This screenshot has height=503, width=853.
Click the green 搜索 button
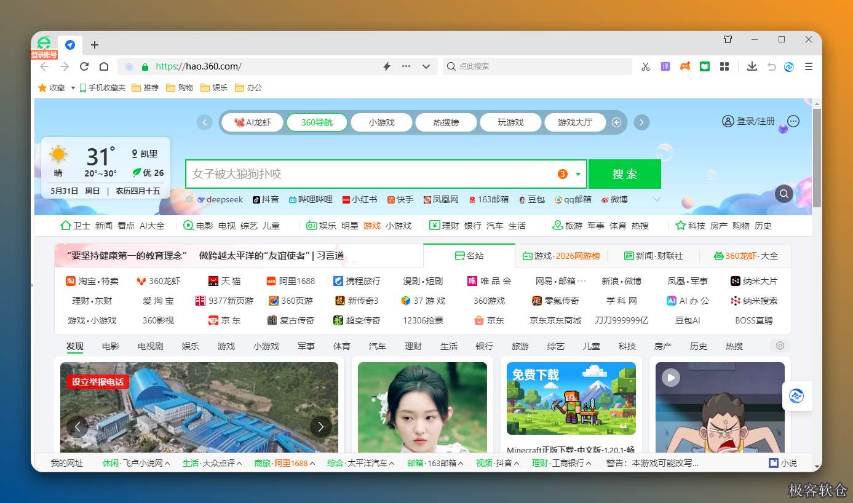tap(625, 174)
